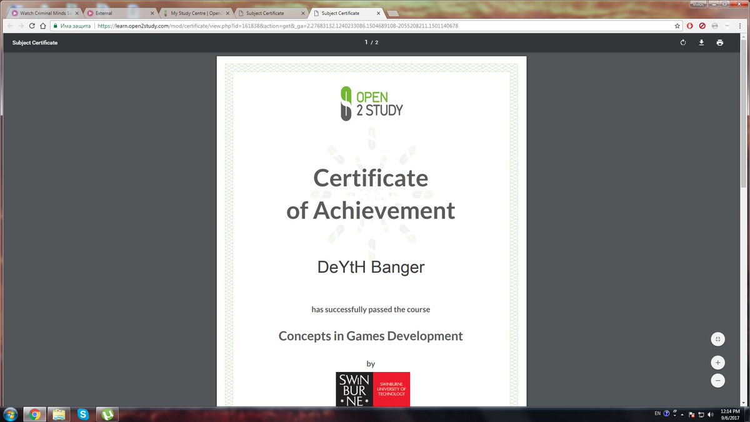This screenshot has width=750, height=422.
Task: Zoom out of the PDF
Action: click(x=718, y=380)
